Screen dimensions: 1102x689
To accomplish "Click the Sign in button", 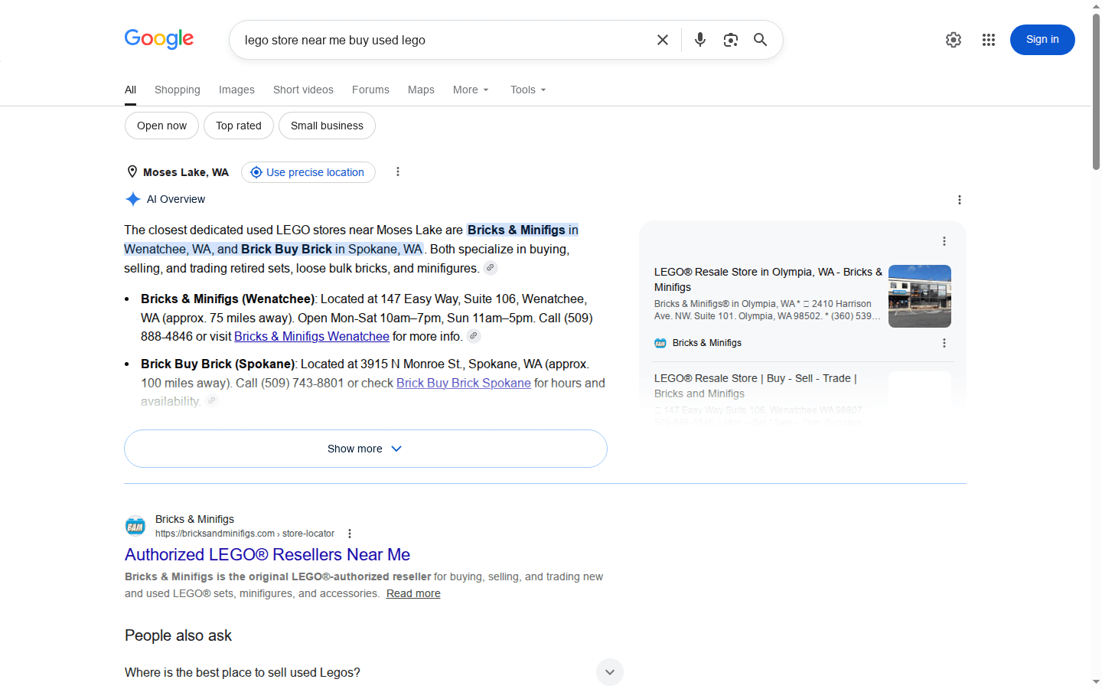I will click(1042, 40).
